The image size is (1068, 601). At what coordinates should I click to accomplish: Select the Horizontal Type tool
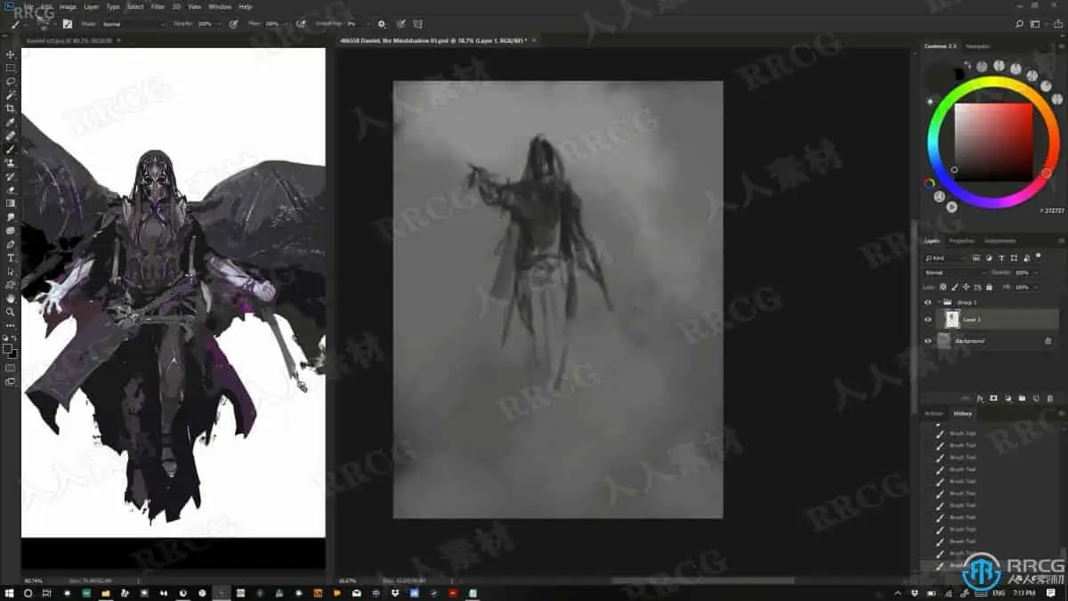11,257
